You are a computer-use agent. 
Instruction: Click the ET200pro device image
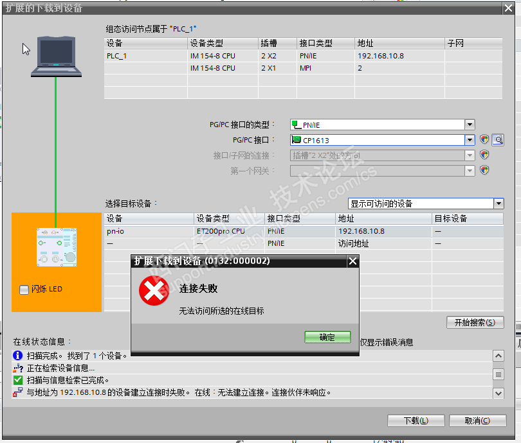[57, 247]
